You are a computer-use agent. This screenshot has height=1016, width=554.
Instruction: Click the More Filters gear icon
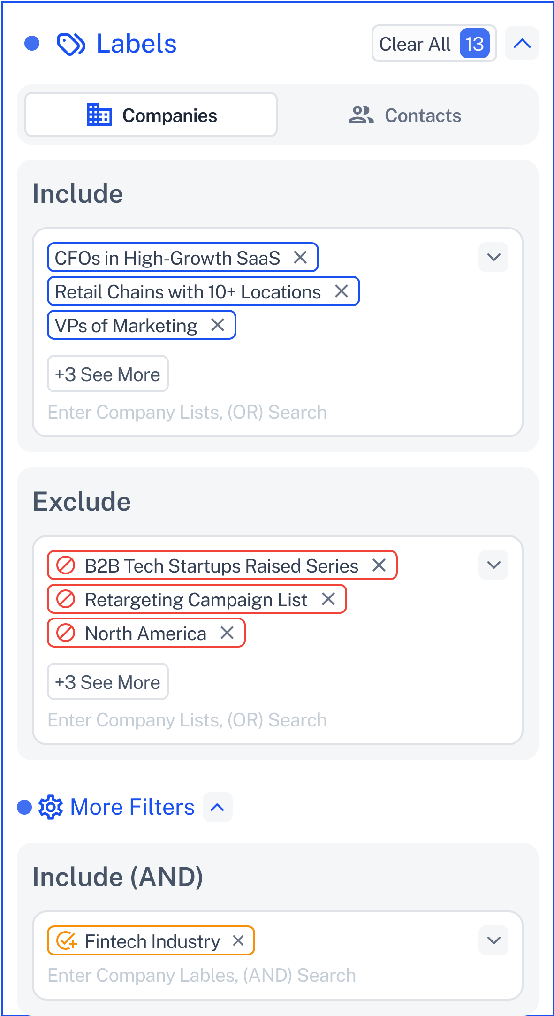tap(51, 807)
